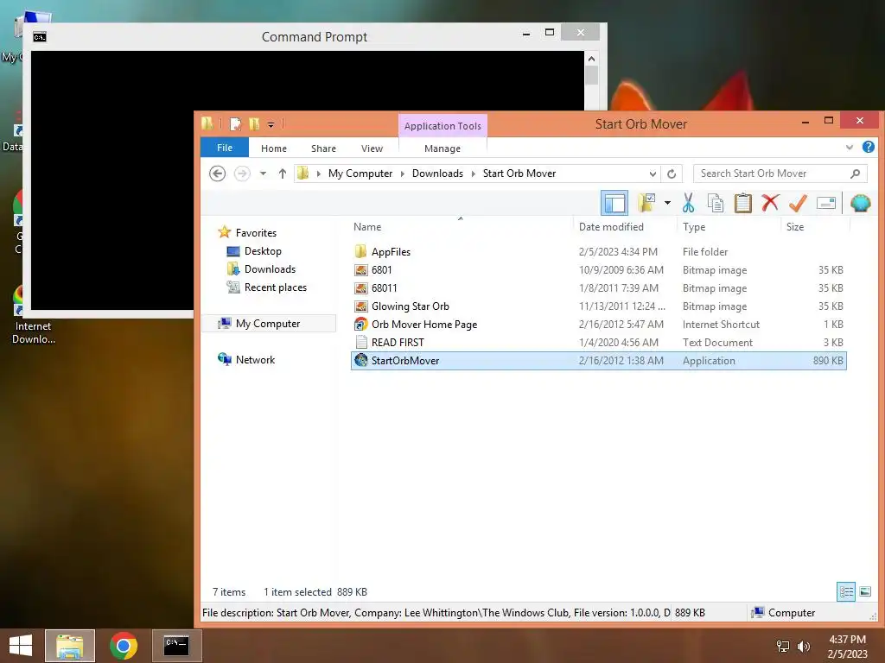Viewport: 885px width, 663px height.
Task: Click the Application Tools contextual tab header
Action: click(x=443, y=126)
